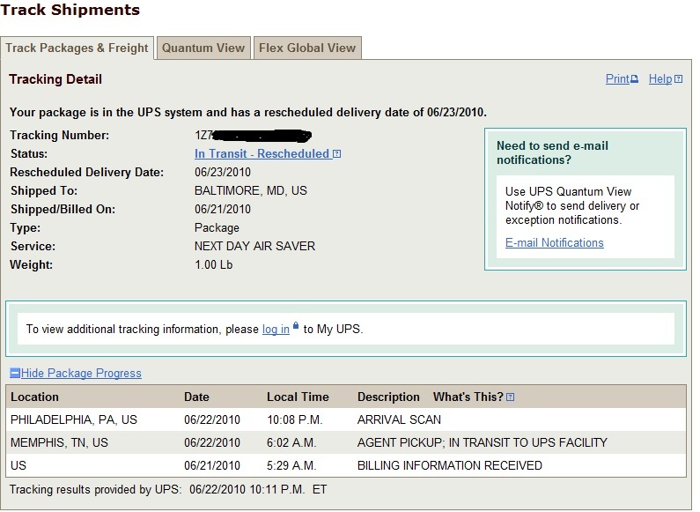
Task: Switch to the Quantum View tab
Action: click(203, 48)
